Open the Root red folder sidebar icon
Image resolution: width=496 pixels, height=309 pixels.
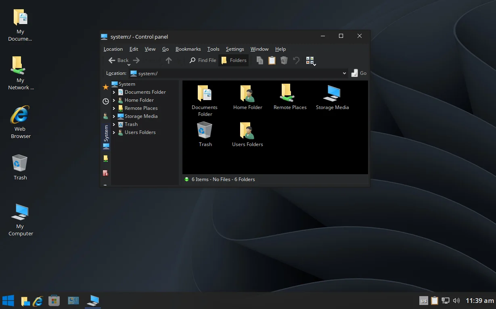(105, 173)
